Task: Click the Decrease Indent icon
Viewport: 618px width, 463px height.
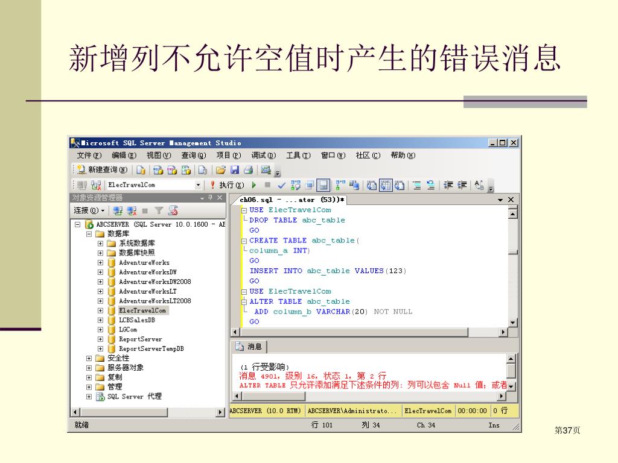Action: point(448,185)
